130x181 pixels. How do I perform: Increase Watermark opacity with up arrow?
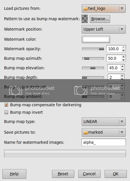pyautogui.click(x=123, y=47)
